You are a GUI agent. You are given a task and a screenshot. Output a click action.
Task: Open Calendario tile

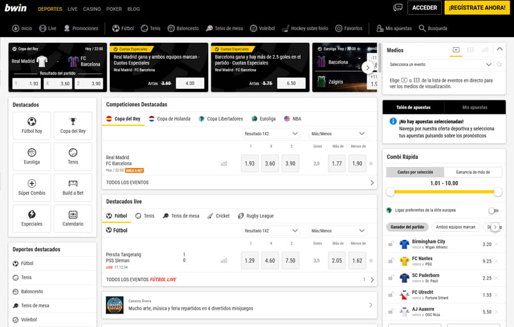(73, 218)
